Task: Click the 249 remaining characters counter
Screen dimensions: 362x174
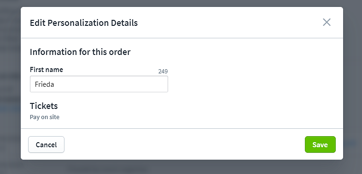Action: pyautogui.click(x=163, y=72)
